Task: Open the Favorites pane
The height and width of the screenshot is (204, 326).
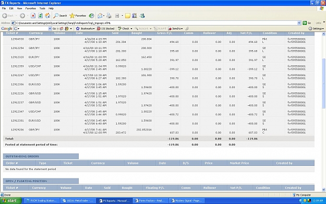Action: pyautogui.click(x=78, y=16)
